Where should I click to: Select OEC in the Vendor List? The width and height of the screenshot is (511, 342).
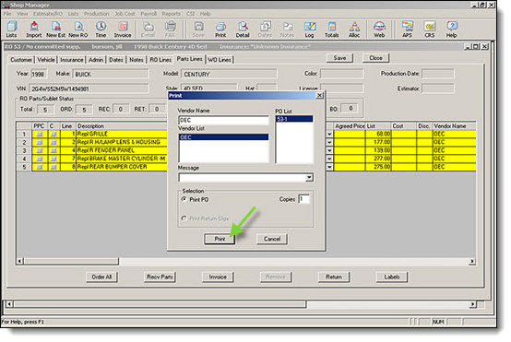pyautogui.click(x=223, y=137)
